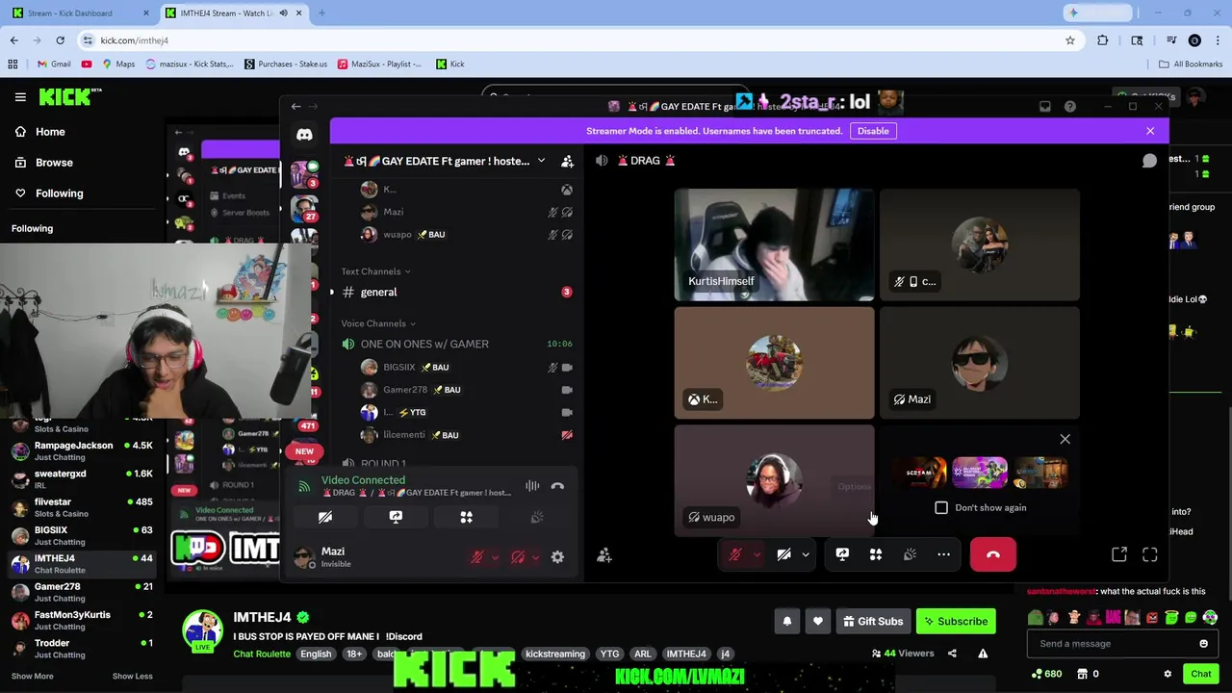Start an activity from voice panel

click(x=466, y=517)
